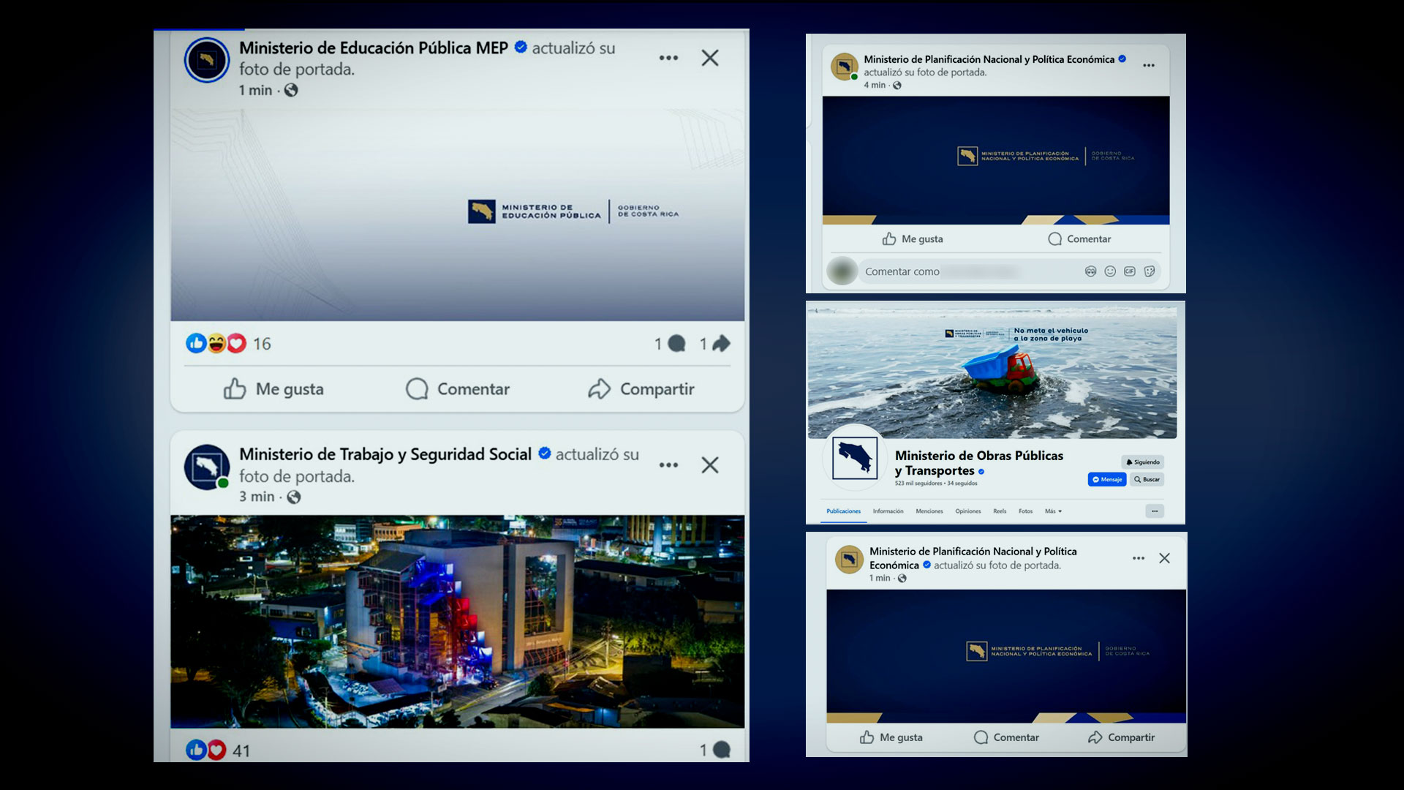Screen dimensions: 1404x790
Task: Click the reaction emojis showing 16 reactions
Action: tap(216, 344)
